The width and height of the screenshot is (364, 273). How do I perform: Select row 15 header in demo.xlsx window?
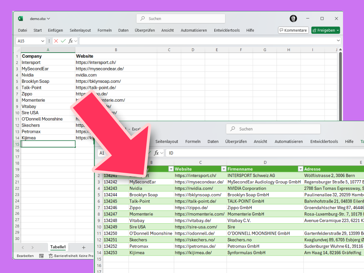coord(17,144)
